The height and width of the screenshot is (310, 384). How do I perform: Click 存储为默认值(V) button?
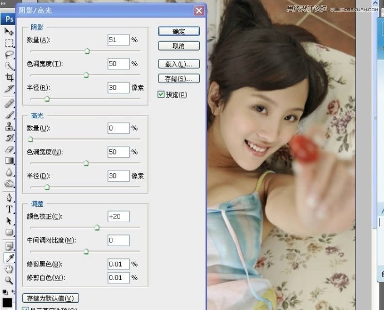point(51,298)
